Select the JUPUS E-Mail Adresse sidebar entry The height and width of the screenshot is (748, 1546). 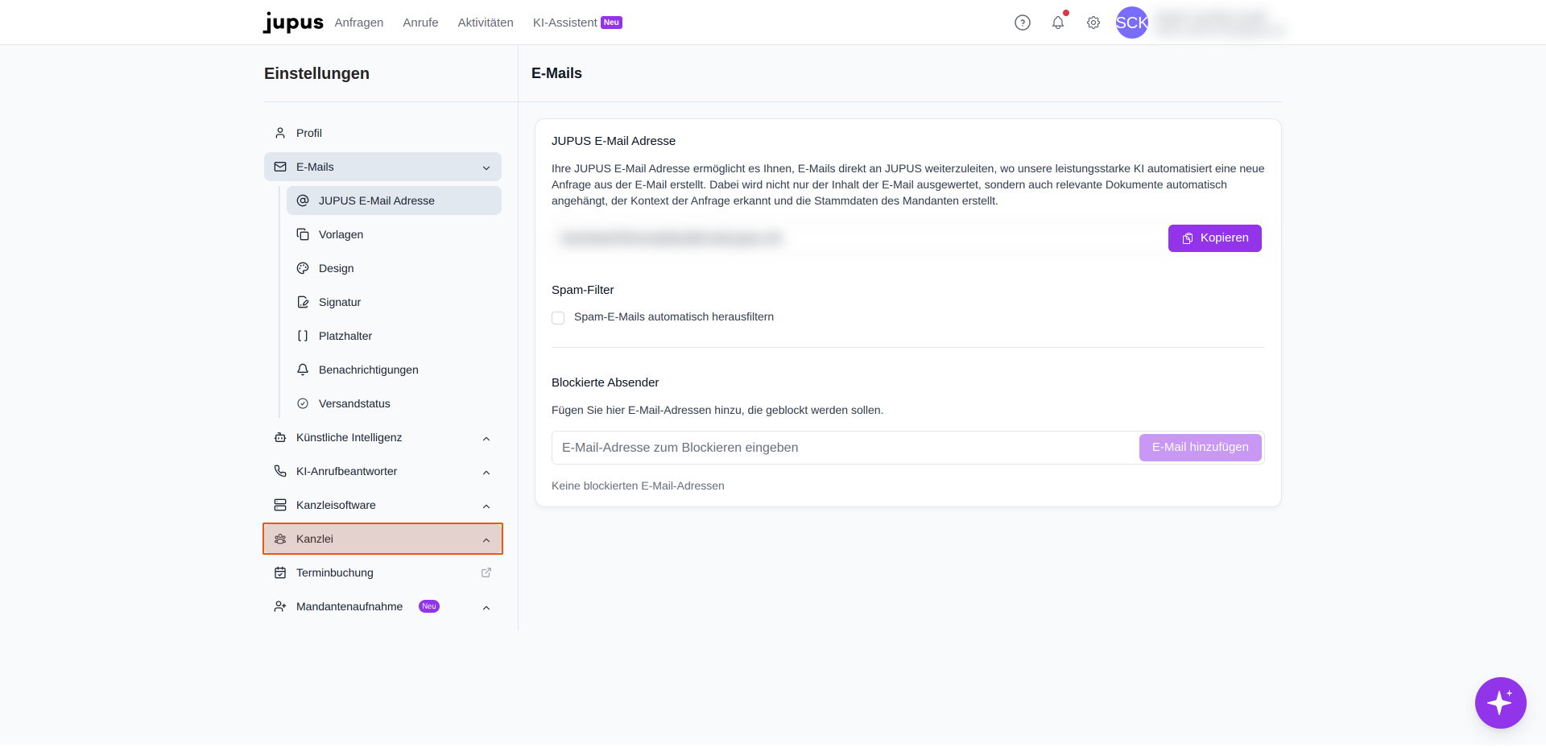coord(394,200)
